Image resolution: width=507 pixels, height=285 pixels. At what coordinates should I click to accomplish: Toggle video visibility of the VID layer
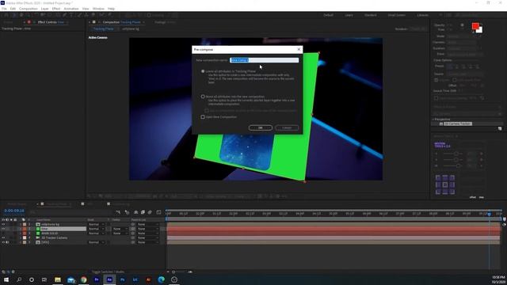click(3, 242)
